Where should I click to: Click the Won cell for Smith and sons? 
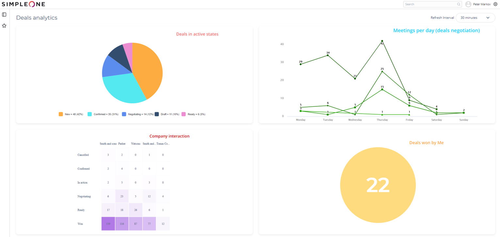[108, 224]
